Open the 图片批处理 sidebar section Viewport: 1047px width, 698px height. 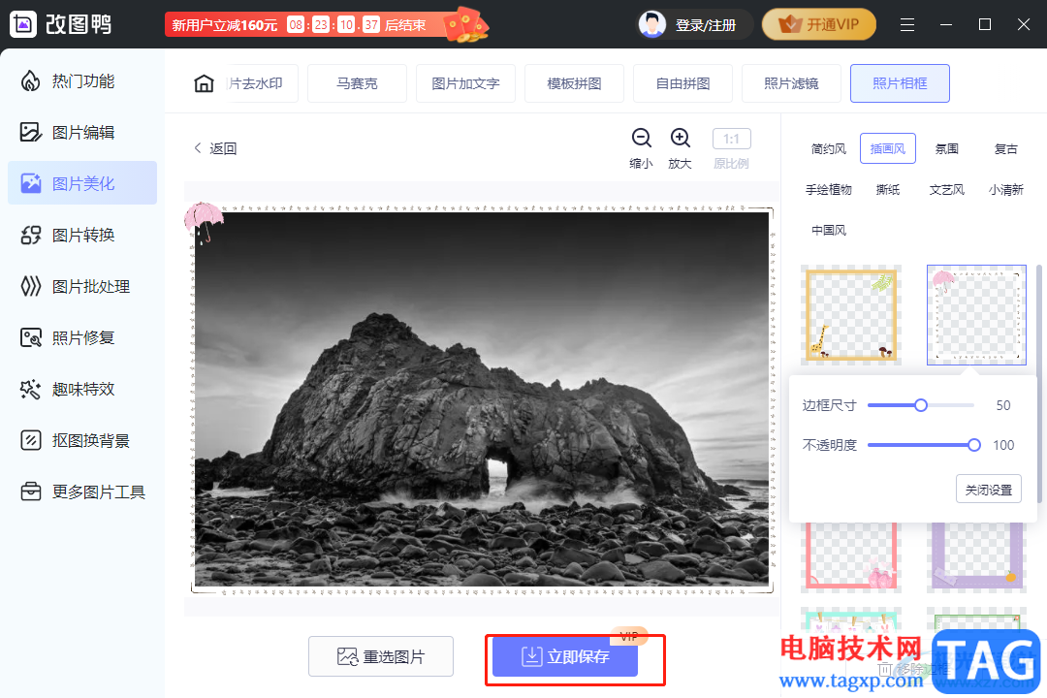tap(82, 287)
